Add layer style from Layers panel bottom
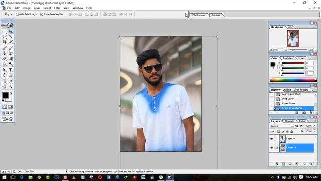This screenshot has width=321, height=181. point(277,164)
